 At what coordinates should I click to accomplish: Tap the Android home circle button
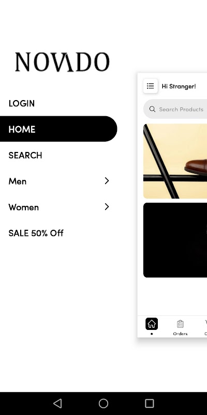coord(103,404)
